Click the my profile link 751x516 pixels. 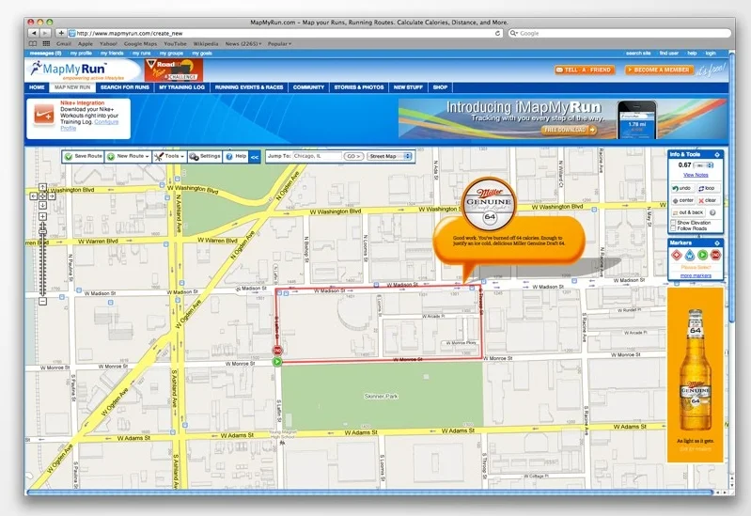81,54
